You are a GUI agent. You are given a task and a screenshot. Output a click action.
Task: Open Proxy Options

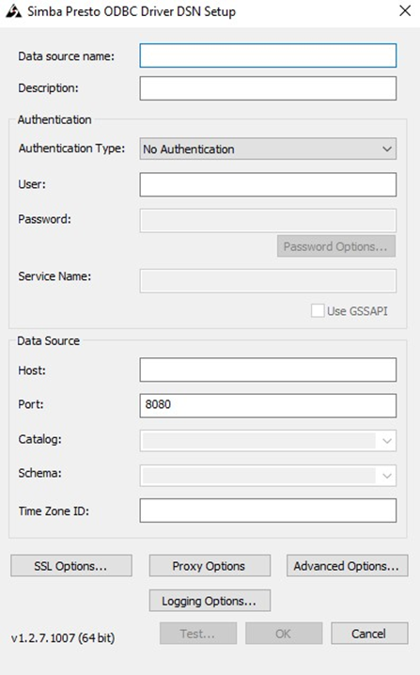click(x=210, y=566)
